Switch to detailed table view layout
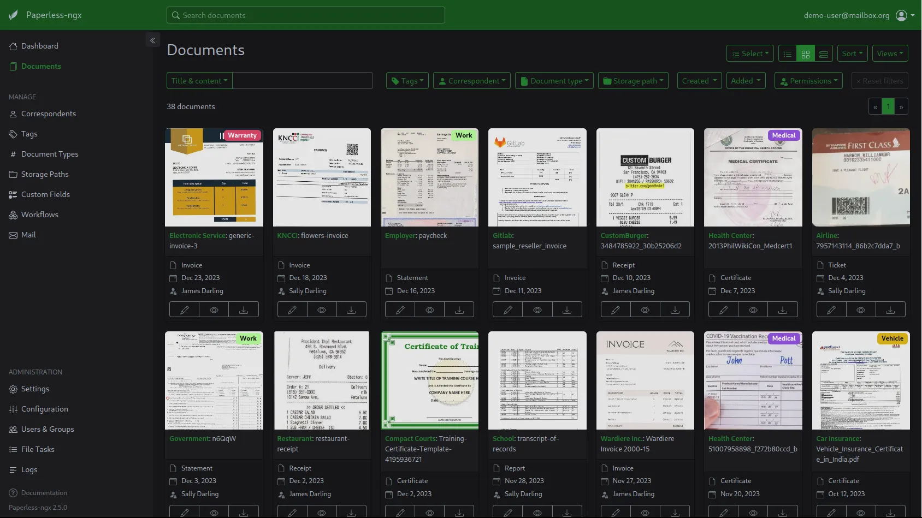 824,53
